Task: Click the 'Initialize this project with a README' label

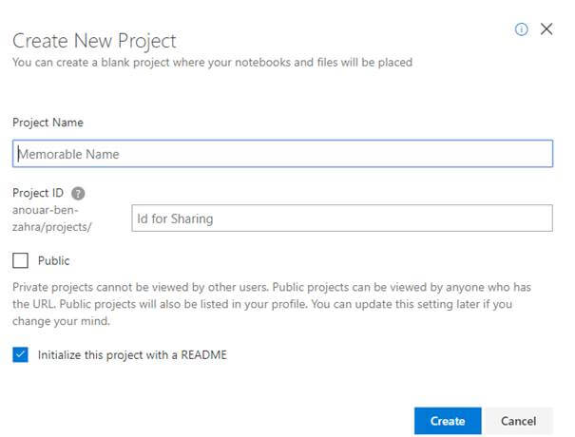Action: point(132,355)
